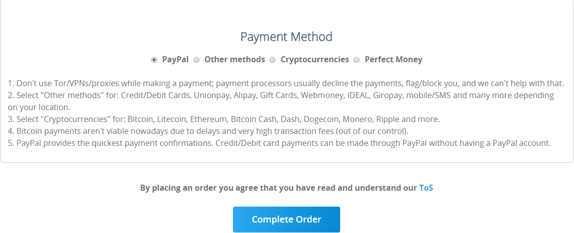The image size is (574, 233).
Task: Click note 3 listing Litecoin and Ethereum
Action: pyautogui.click(x=224, y=119)
